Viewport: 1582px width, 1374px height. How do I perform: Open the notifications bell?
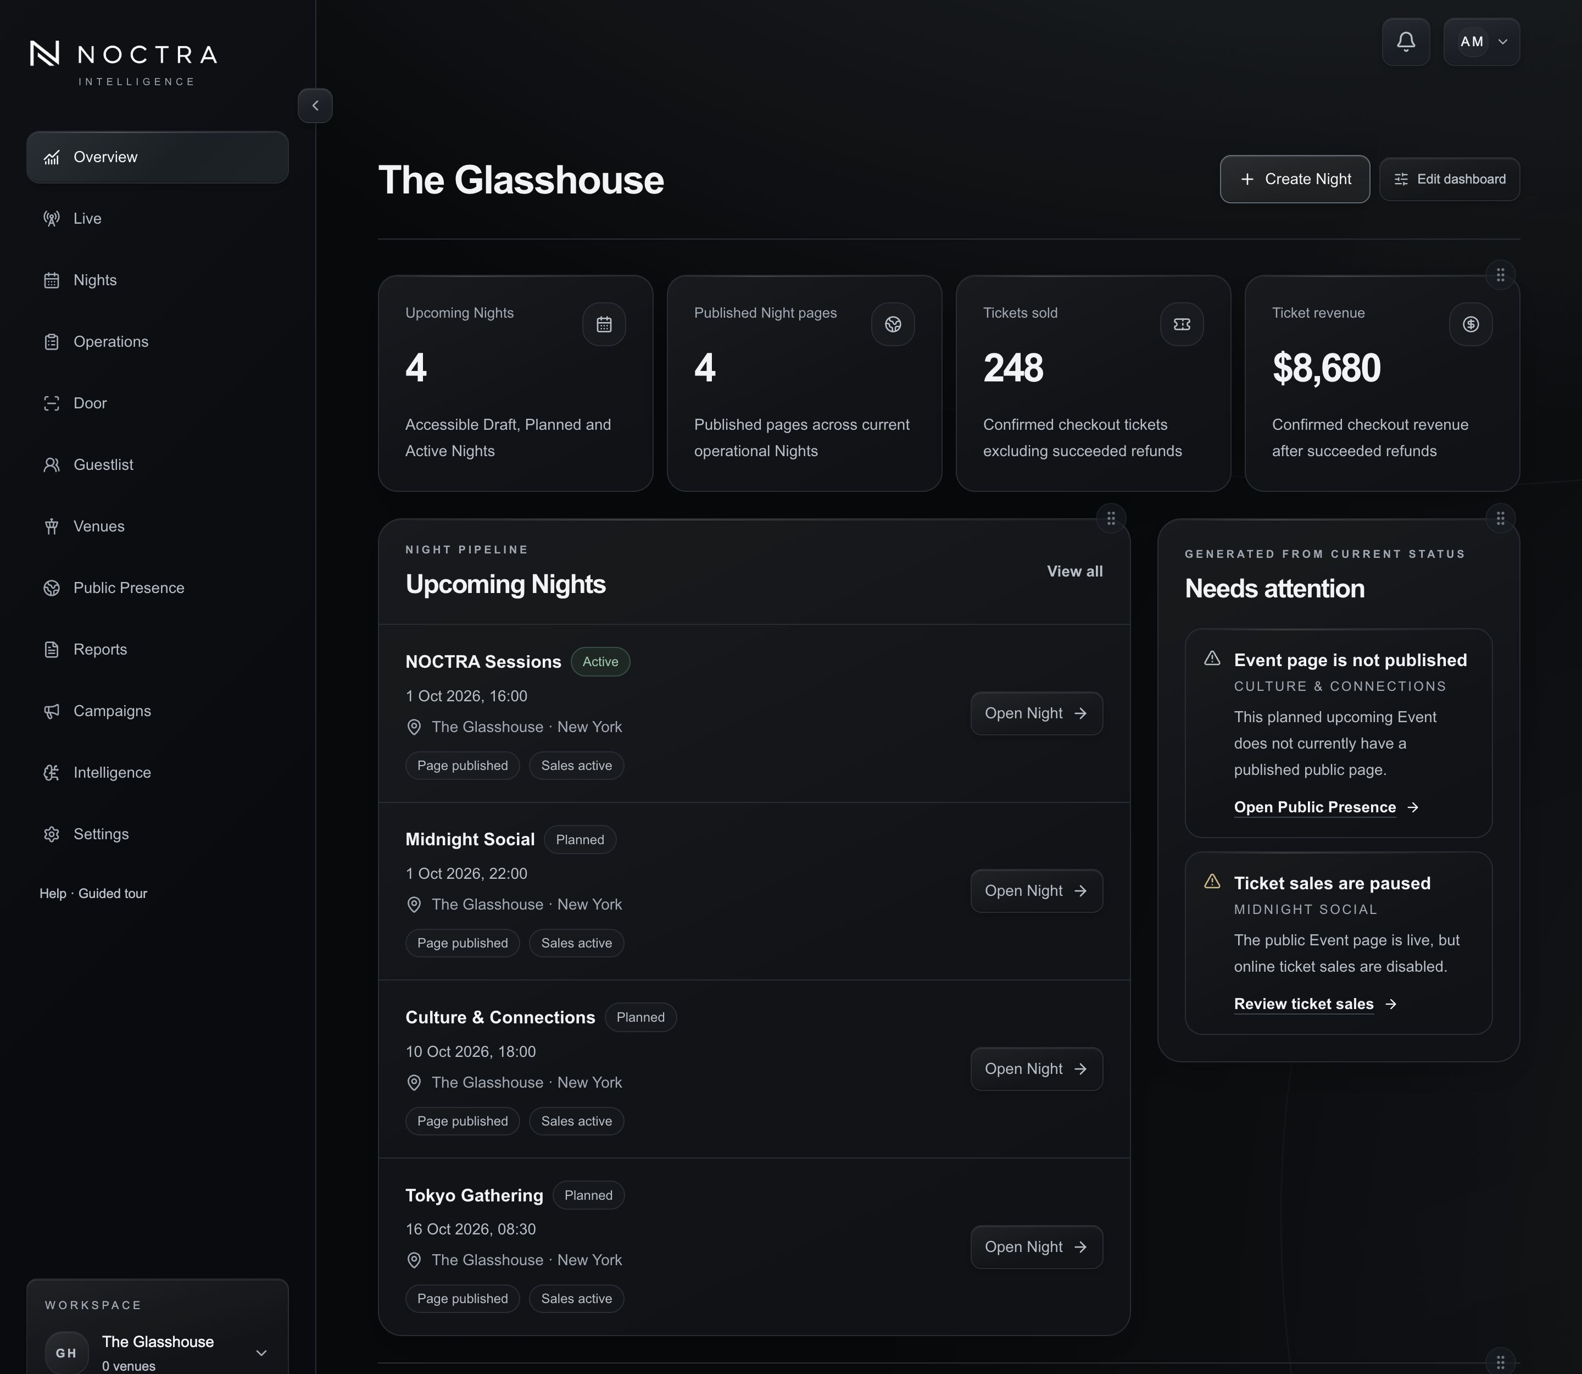point(1406,41)
